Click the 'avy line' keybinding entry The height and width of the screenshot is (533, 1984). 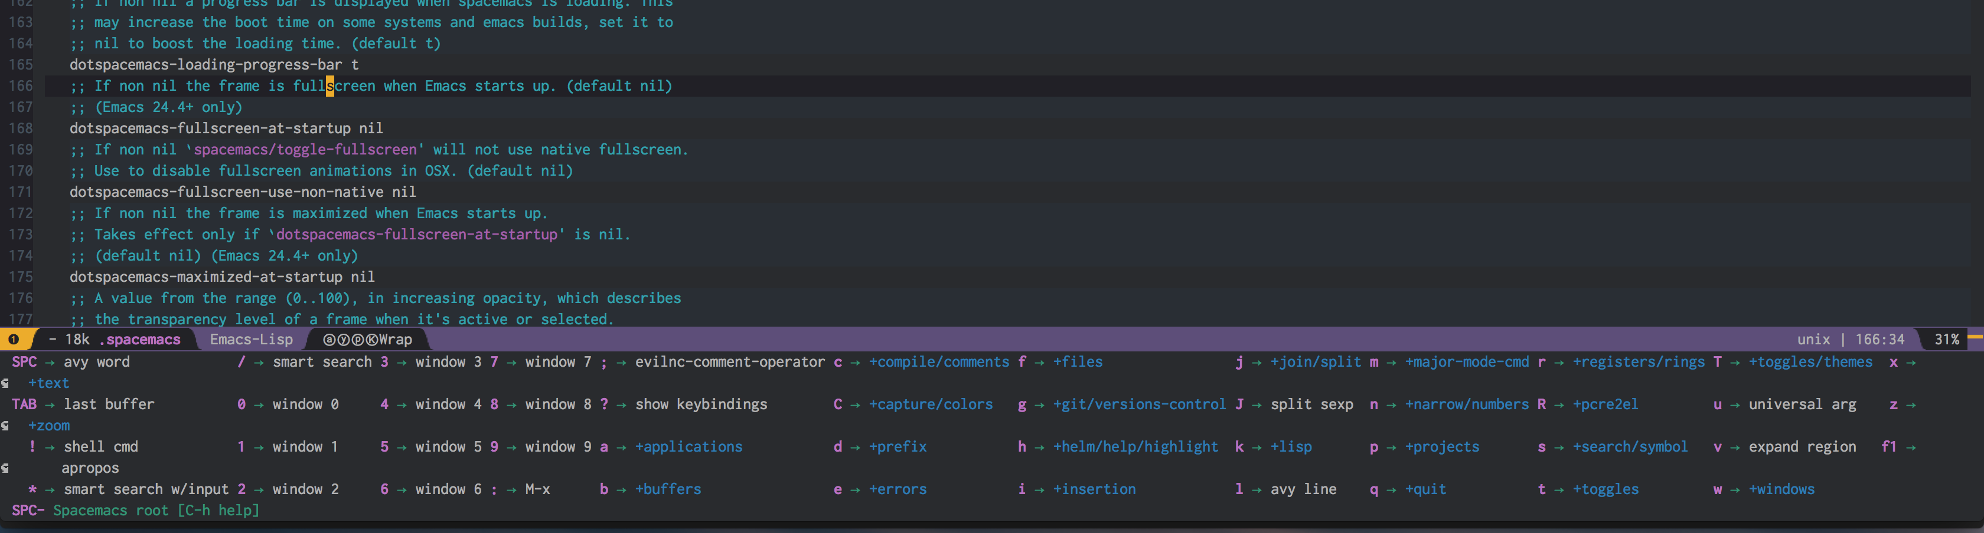[1303, 489]
